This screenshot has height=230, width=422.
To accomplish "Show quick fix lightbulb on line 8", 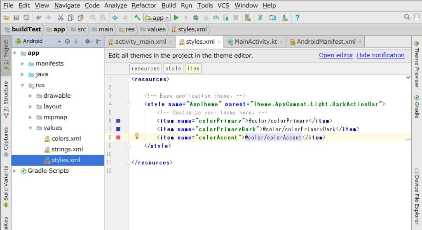I will click(137, 136).
